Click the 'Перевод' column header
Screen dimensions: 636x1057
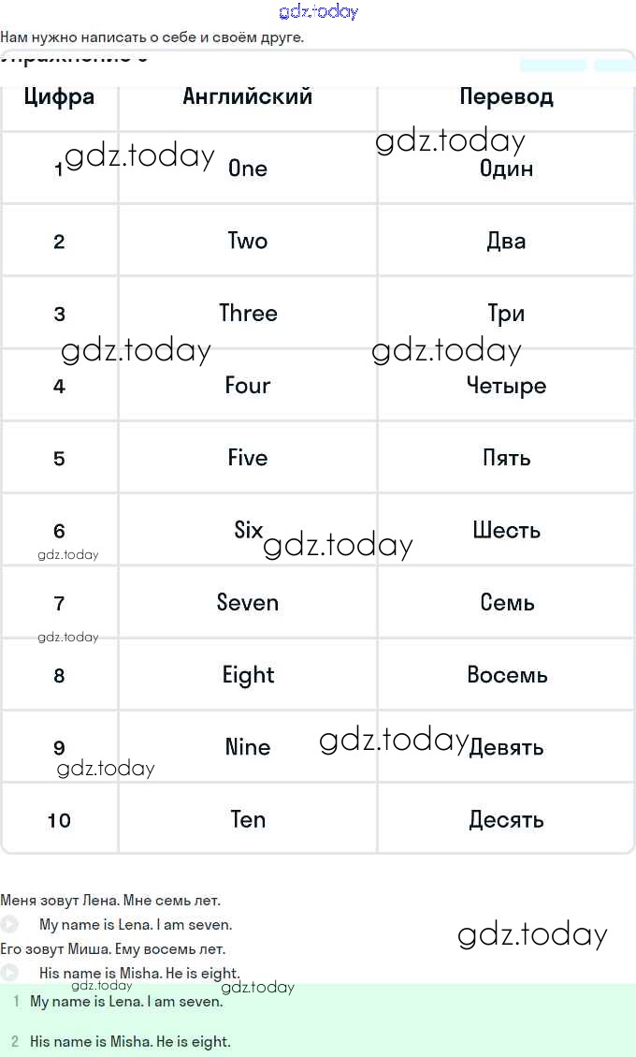[506, 96]
